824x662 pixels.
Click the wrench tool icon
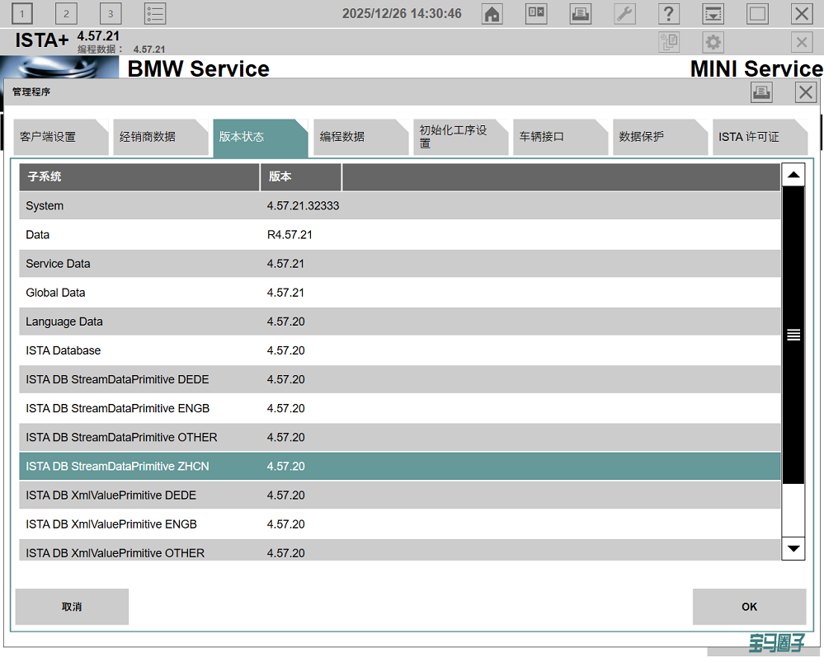[625, 14]
